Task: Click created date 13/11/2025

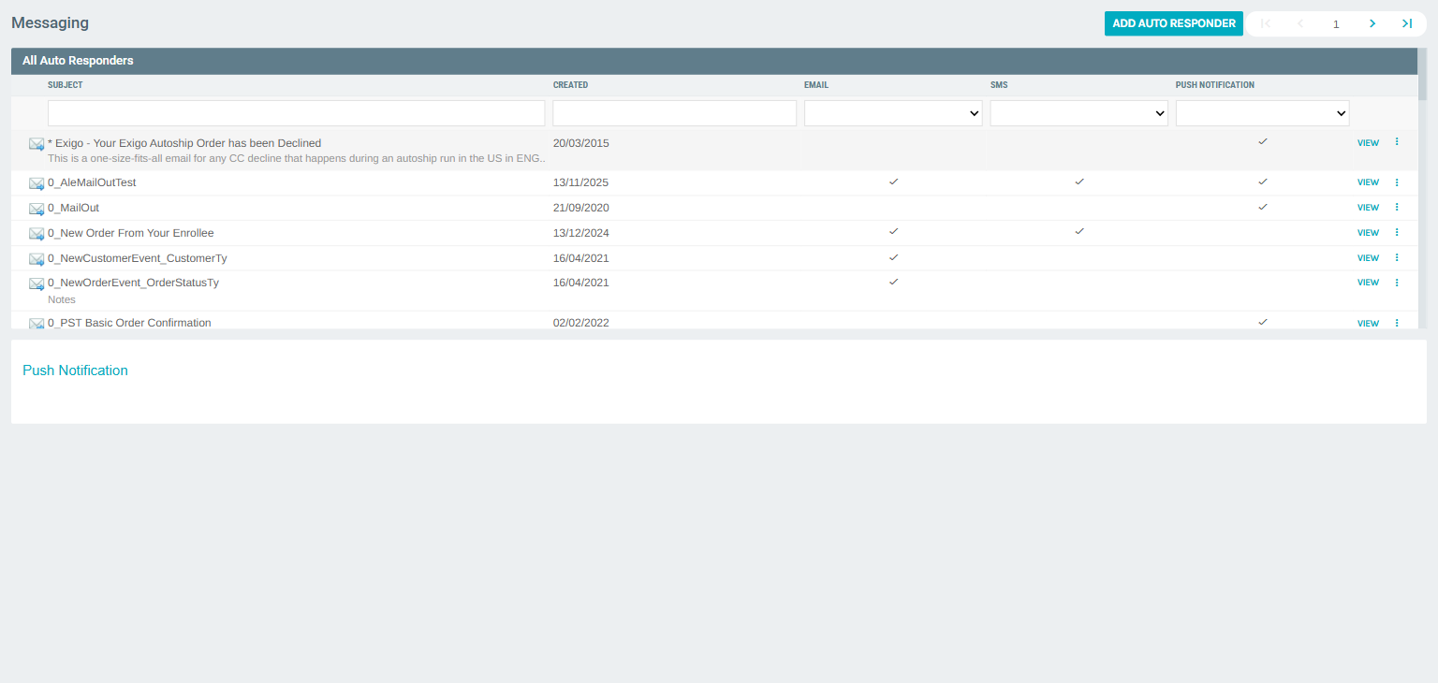Action: click(580, 182)
